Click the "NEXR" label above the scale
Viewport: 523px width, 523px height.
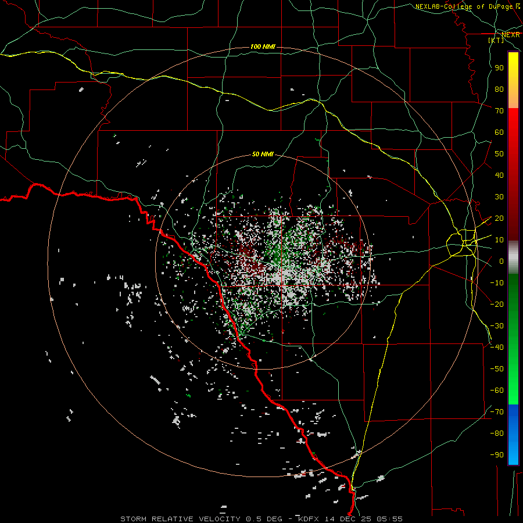point(511,35)
